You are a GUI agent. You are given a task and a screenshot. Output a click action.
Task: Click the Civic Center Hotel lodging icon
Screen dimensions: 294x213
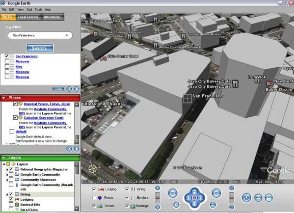pos(104,58)
